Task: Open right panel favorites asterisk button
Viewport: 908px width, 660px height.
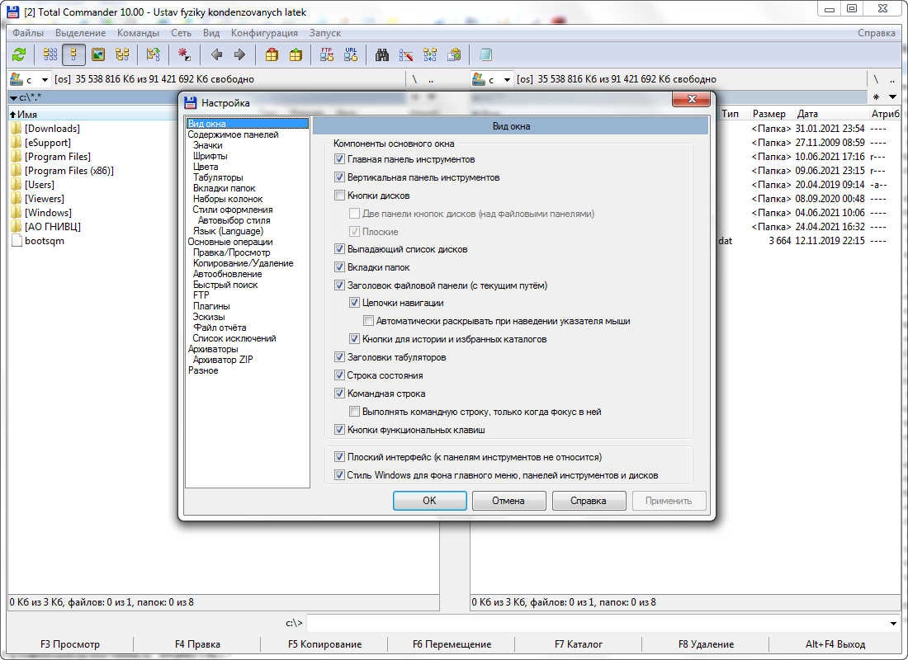Action: [x=876, y=97]
